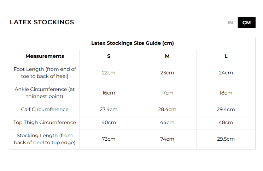263x171 pixels.
Task: Click the 48cm top thigh cell
Action: (226, 122)
